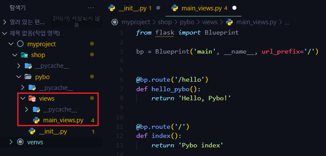Click the shop folder icon
This screenshot has height=156, width=326.
point(24,55)
